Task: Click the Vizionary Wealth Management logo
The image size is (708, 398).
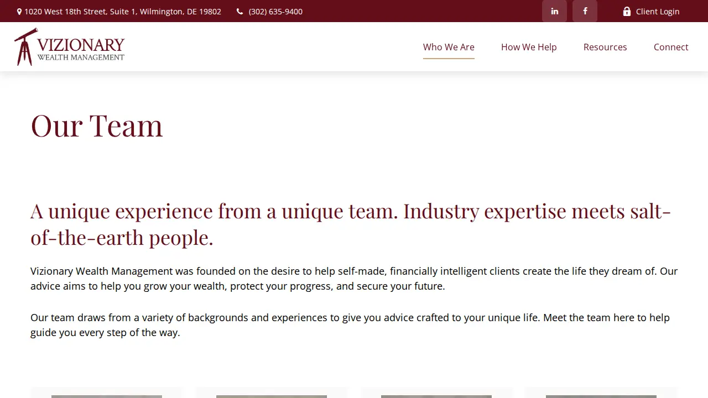Action: (x=70, y=47)
